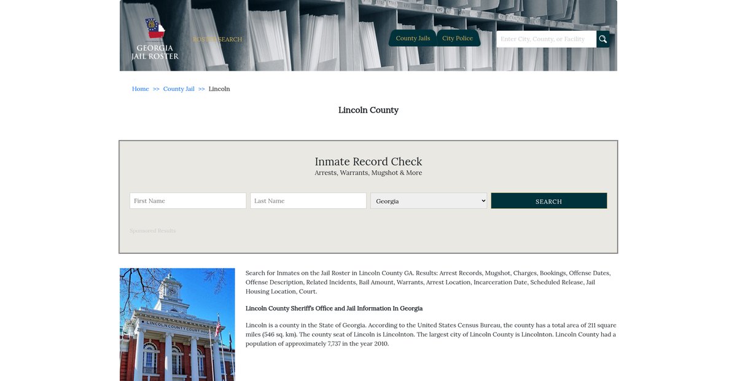Image resolution: width=737 pixels, height=381 pixels.
Task: Open the City Police tab
Action: pyautogui.click(x=458, y=38)
